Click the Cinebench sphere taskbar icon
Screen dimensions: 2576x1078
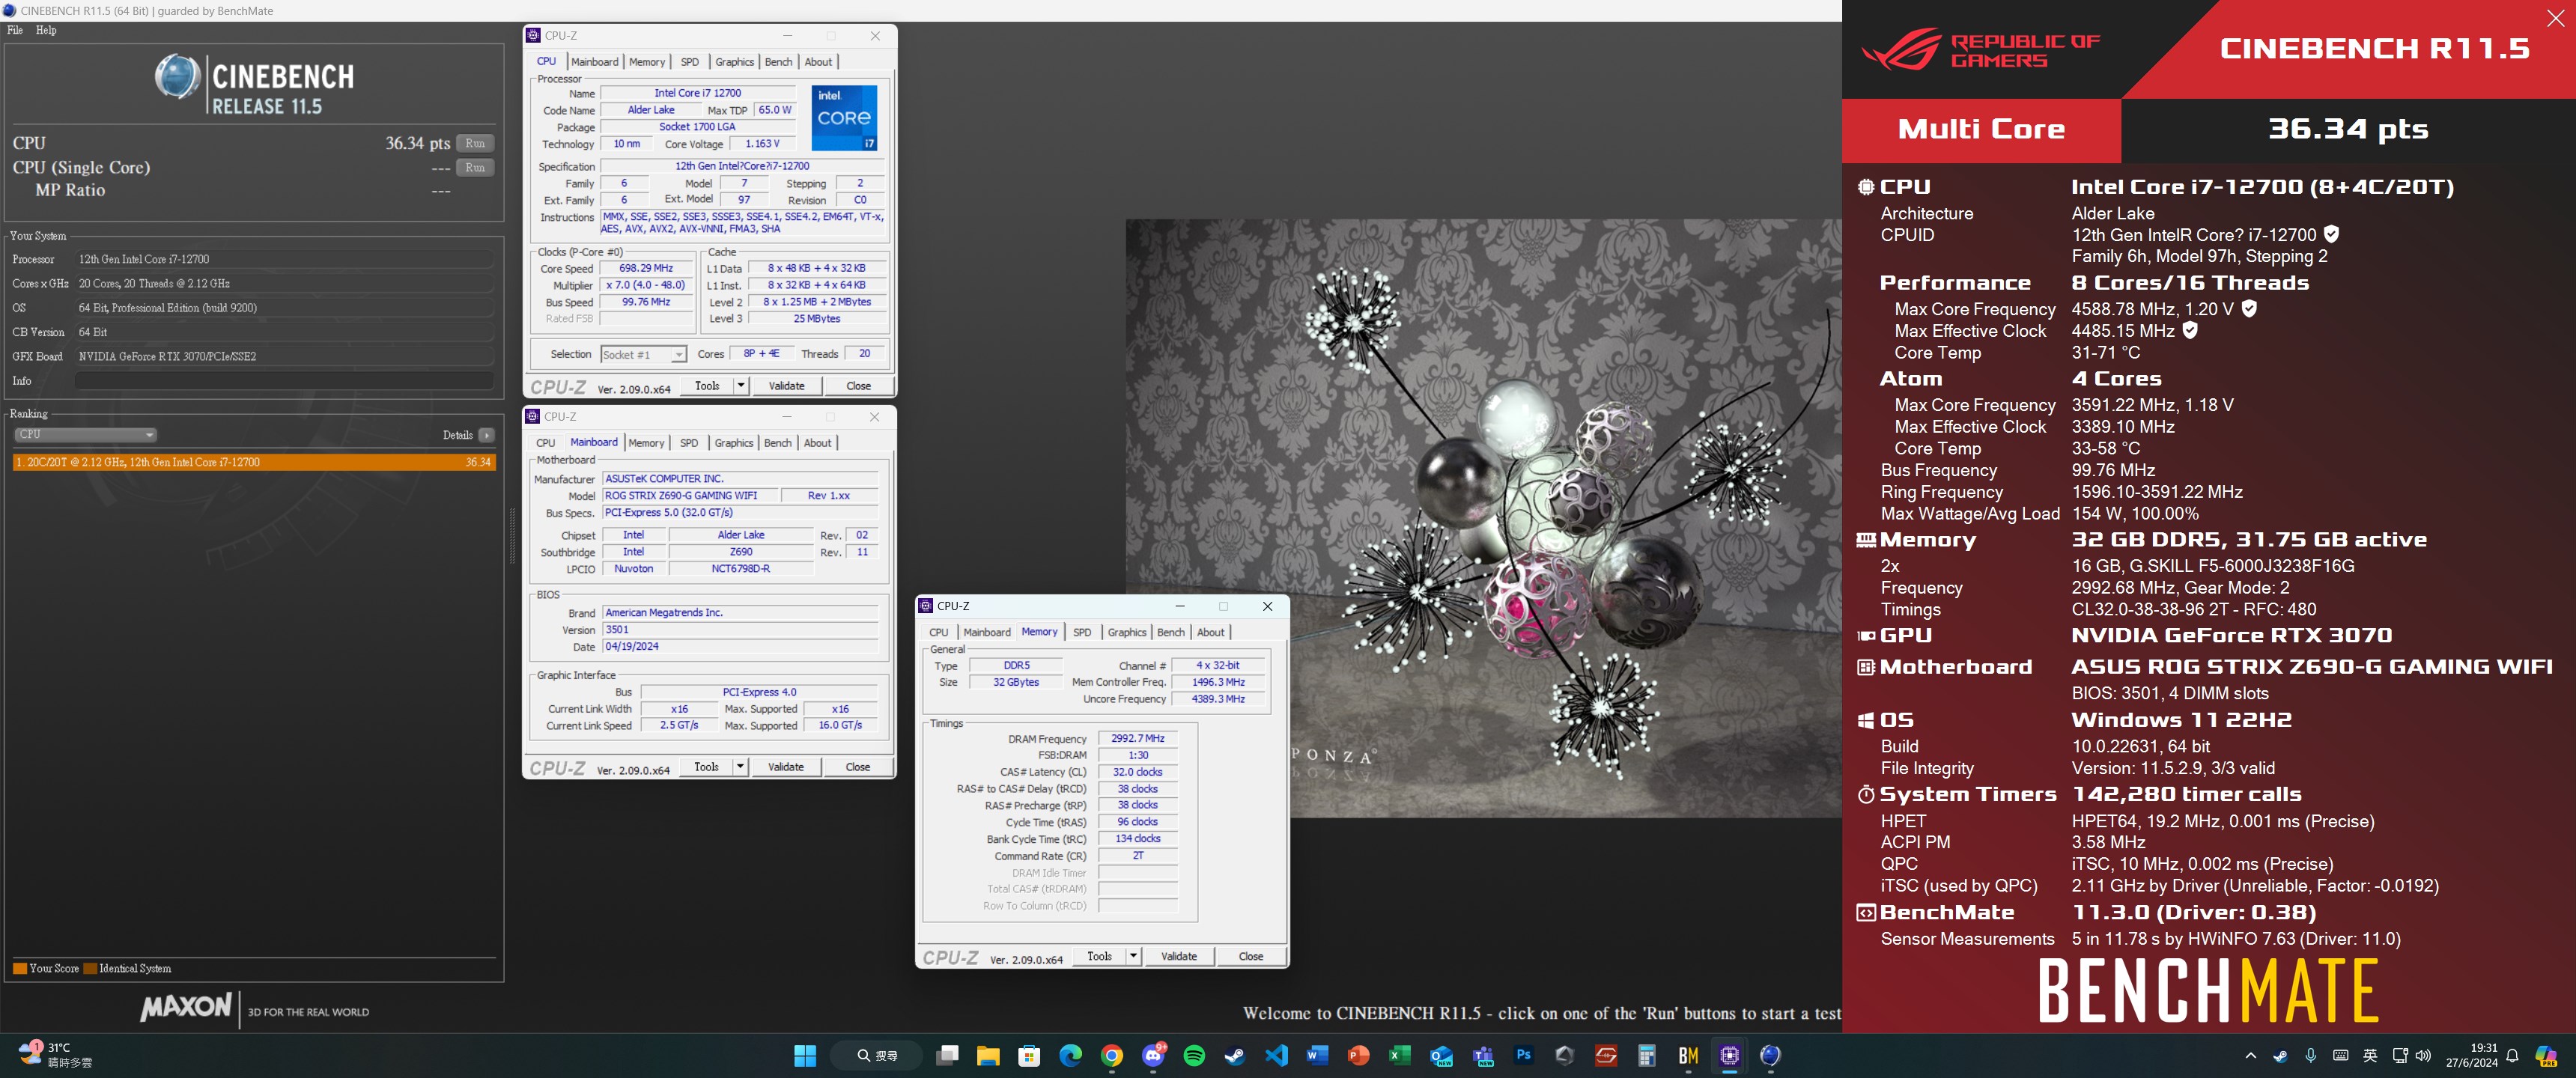point(1770,1056)
